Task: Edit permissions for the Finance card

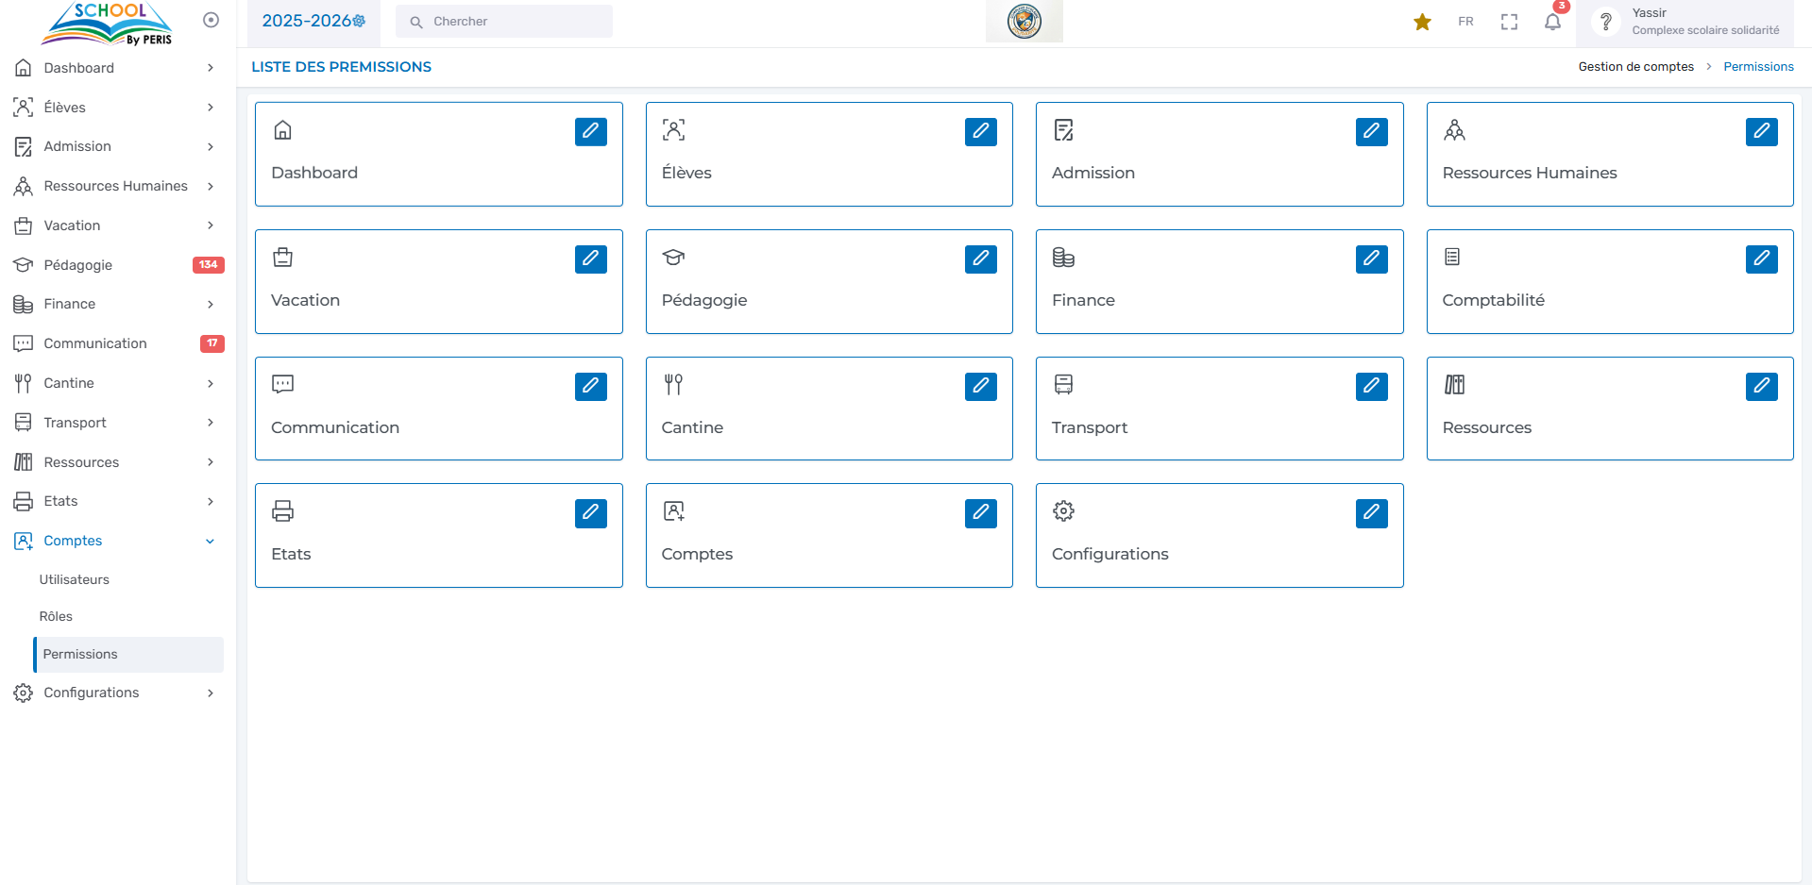Action: click(x=1371, y=259)
